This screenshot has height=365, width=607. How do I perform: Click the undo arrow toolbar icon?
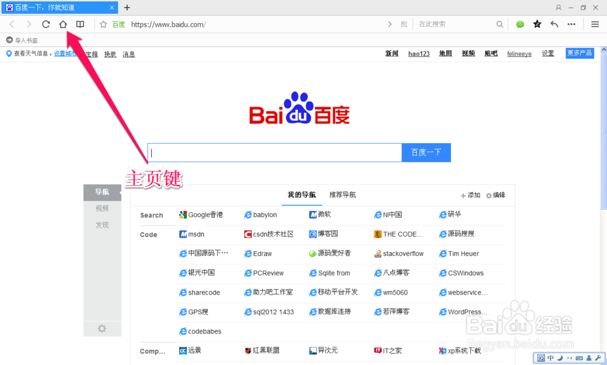554,24
